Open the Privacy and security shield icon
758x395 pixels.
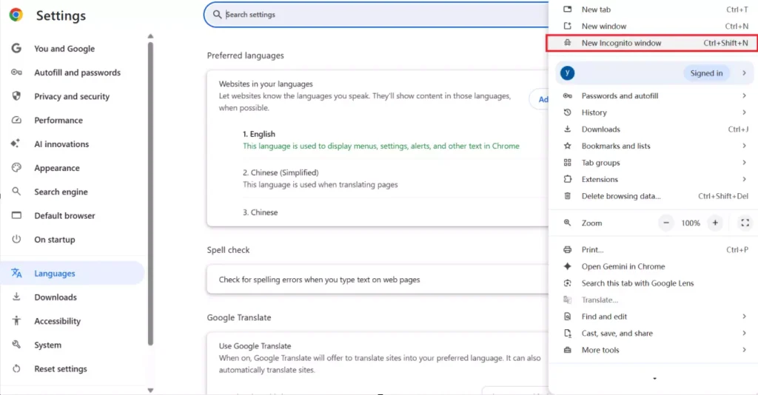[16, 95]
